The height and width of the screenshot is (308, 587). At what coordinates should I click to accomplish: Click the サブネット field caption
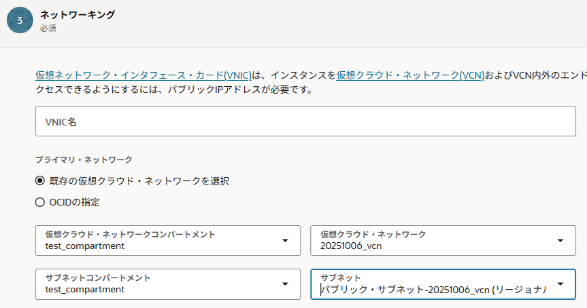pyautogui.click(x=340, y=277)
